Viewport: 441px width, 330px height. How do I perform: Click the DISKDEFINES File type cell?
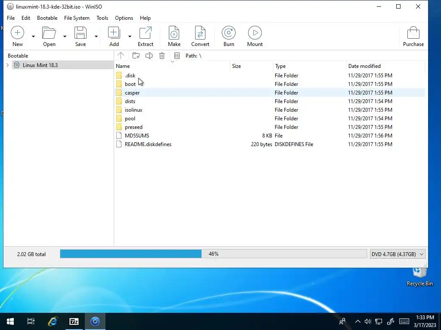pyautogui.click(x=294, y=144)
